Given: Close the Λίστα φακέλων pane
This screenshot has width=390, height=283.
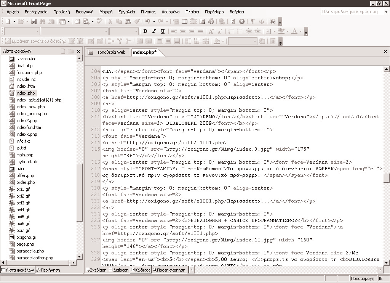Looking at the screenshot, I should tap(78, 51).
